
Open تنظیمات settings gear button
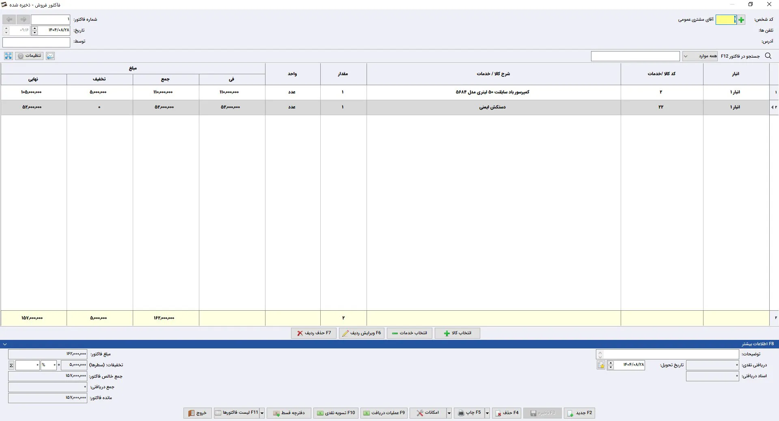pos(29,56)
